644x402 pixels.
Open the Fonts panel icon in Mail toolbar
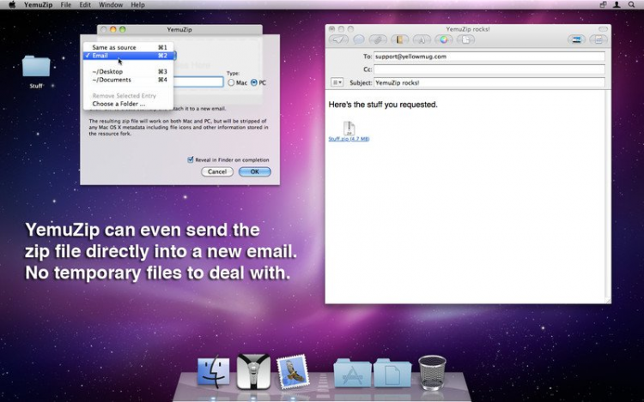422,39
